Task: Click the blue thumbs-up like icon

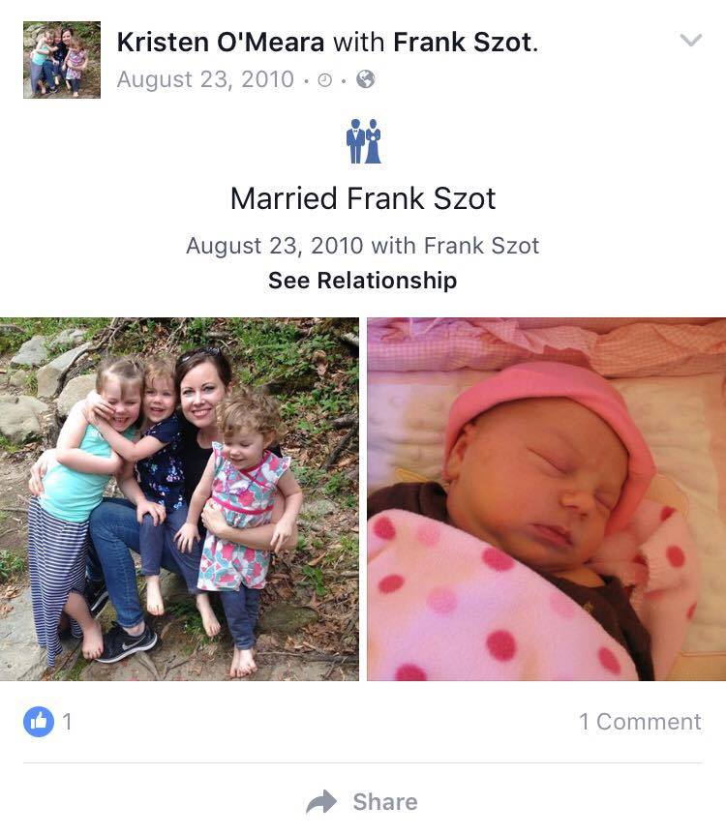Action: [x=39, y=722]
